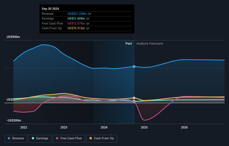Image resolution: width=229 pixels, height=146 pixels.
Task: Click the orange Cash From Op data point
Action: click(x=134, y=98)
